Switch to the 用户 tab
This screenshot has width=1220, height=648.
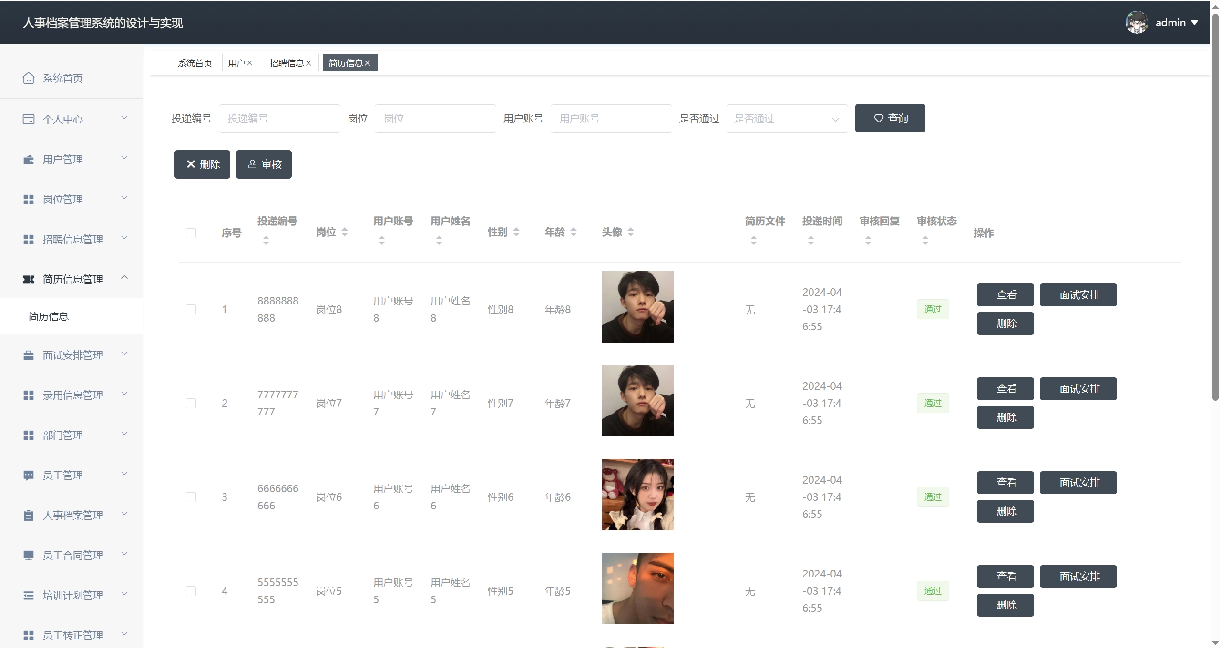(x=236, y=63)
